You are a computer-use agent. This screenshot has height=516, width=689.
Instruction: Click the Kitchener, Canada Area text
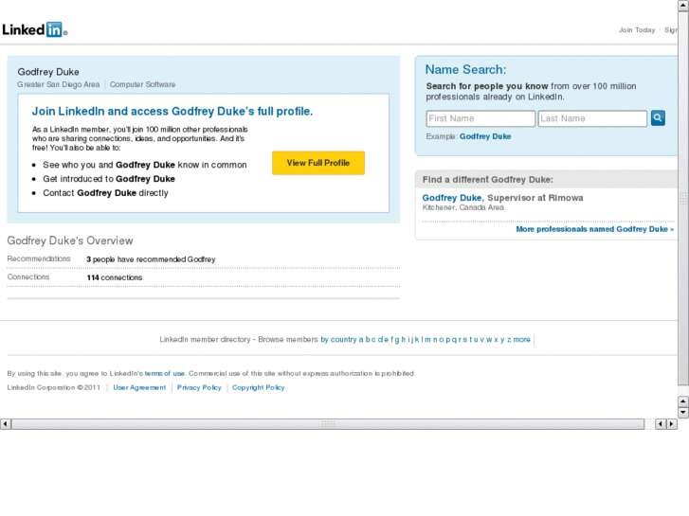pos(462,207)
